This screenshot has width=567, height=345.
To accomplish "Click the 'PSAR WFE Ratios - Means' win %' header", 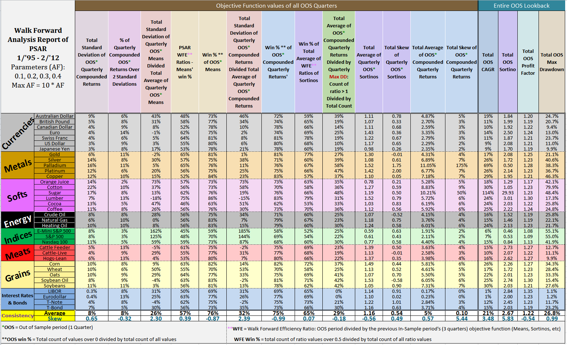I will click(x=185, y=62).
